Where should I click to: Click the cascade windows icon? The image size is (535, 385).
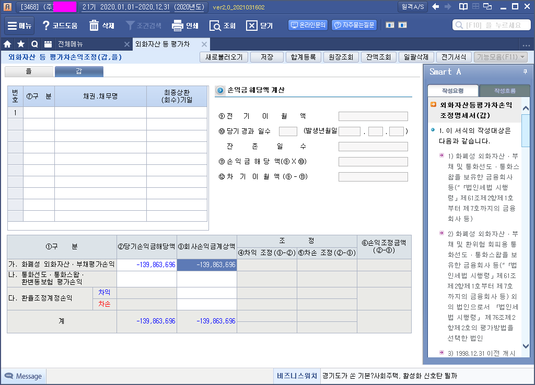click(x=488, y=6)
